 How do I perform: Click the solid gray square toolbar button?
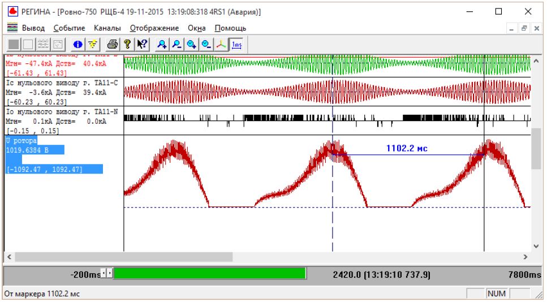point(14,45)
